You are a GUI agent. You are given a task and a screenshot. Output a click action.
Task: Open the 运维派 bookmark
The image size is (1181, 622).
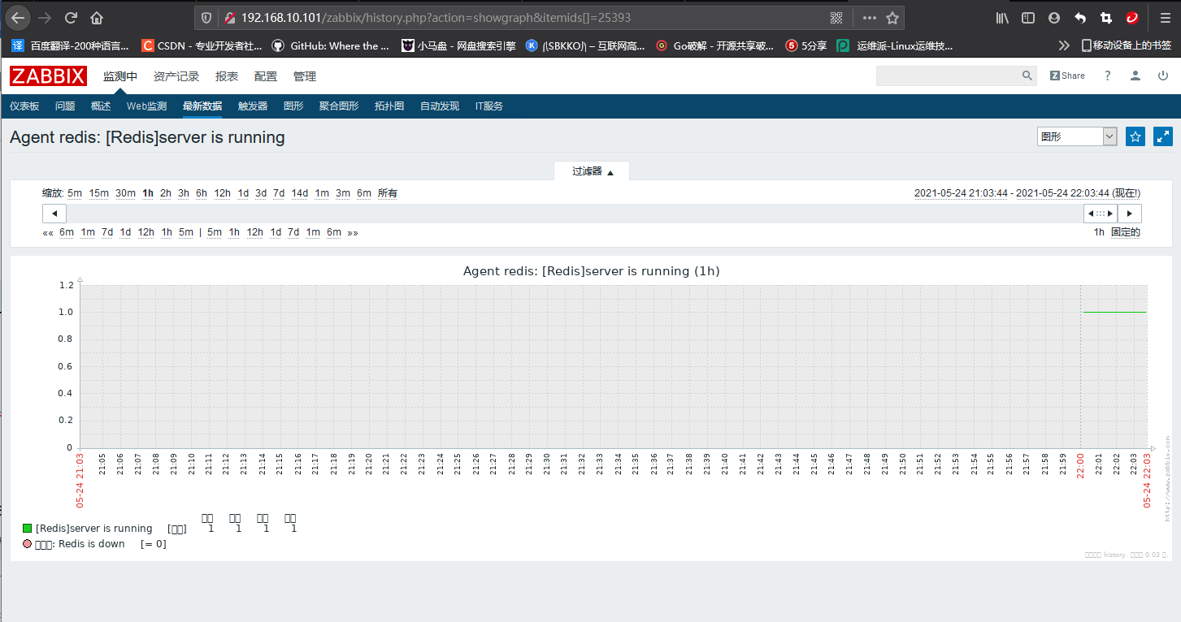click(896, 45)
